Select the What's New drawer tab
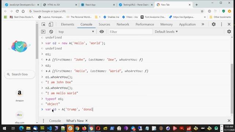Viewport: 235px width, 132px height. [x=75, y=121]
